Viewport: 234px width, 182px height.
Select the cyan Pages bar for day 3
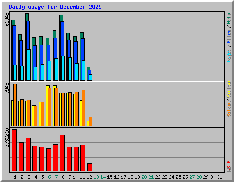pos(29,65)
